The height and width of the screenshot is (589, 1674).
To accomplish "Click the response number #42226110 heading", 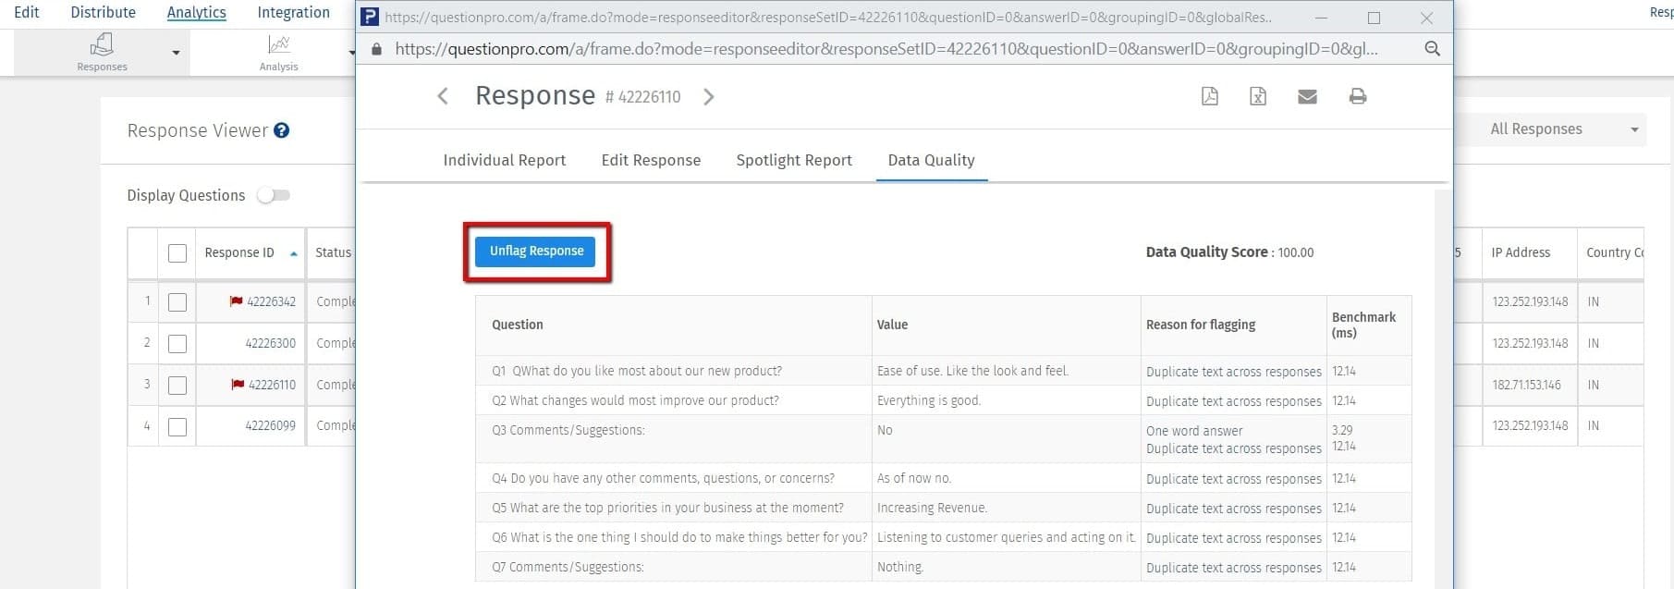I will [642, 97].
